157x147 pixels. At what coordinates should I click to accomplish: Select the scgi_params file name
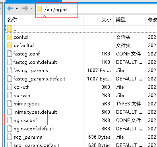(28, 137)
